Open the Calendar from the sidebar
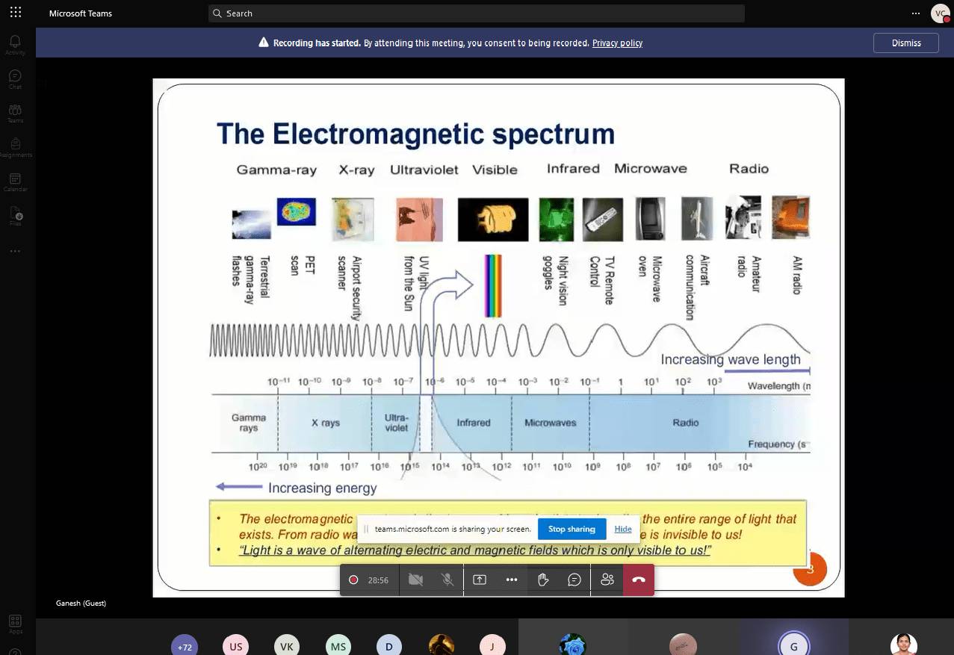Image resolution: width=954 pixels, height=655 pixels. coord(15,181)
